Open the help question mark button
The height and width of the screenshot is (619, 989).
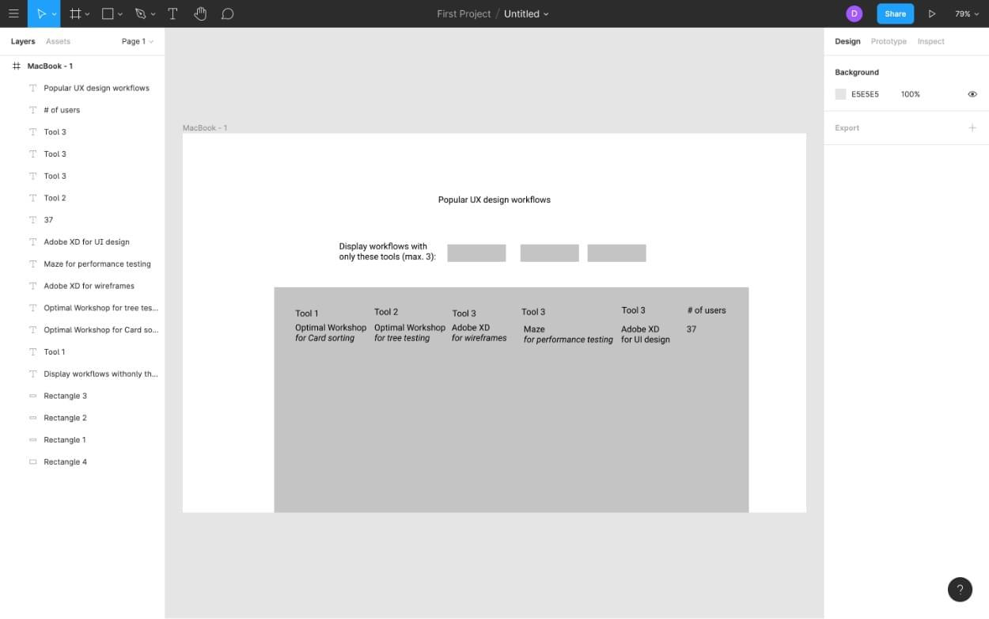coord(960,589)
